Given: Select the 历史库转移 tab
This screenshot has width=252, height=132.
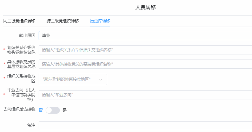Looking at the screenshot, I should point(100,21).
